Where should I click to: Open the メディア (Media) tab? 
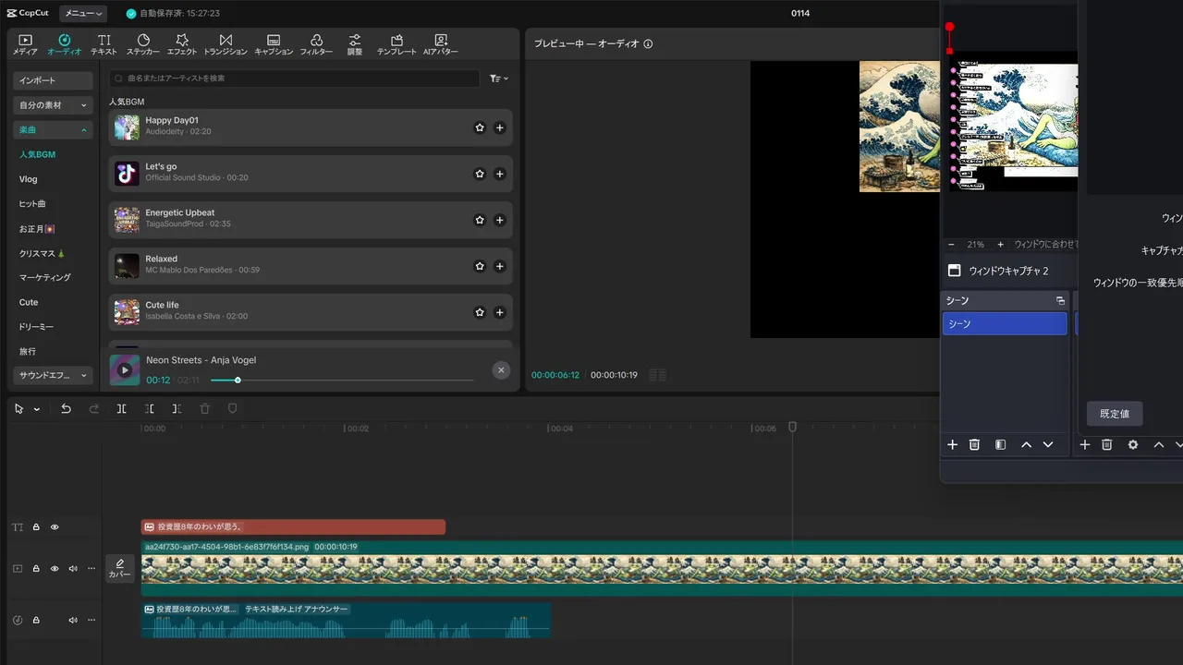(x=25, y=44)
